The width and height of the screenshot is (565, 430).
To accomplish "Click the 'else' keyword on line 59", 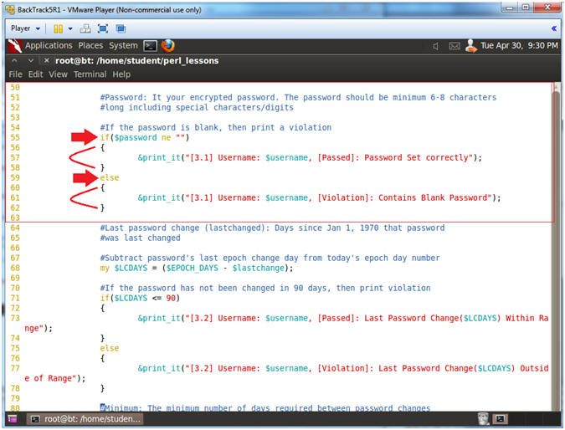I will pyautogui.click(x=110, y=178).
